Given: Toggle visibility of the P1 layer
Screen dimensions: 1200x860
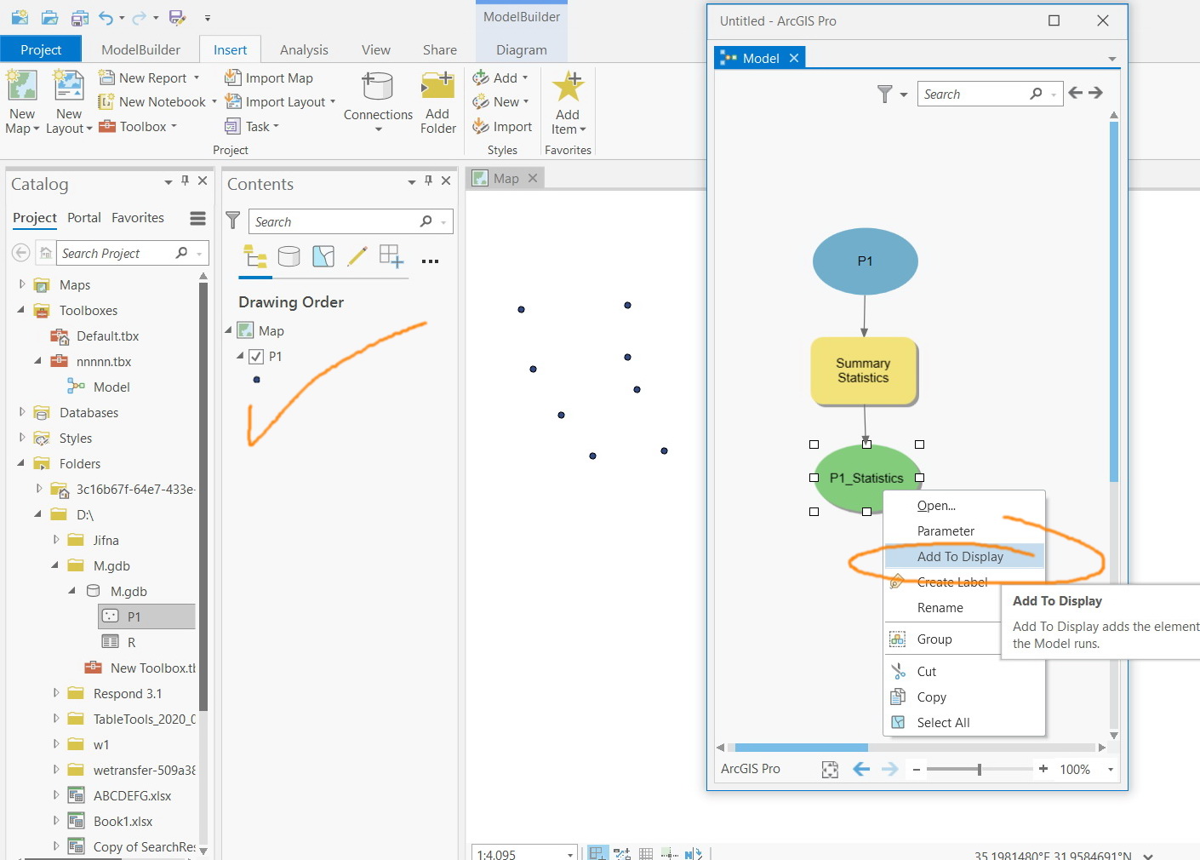Looking at the screenshot, I should 257,356.
